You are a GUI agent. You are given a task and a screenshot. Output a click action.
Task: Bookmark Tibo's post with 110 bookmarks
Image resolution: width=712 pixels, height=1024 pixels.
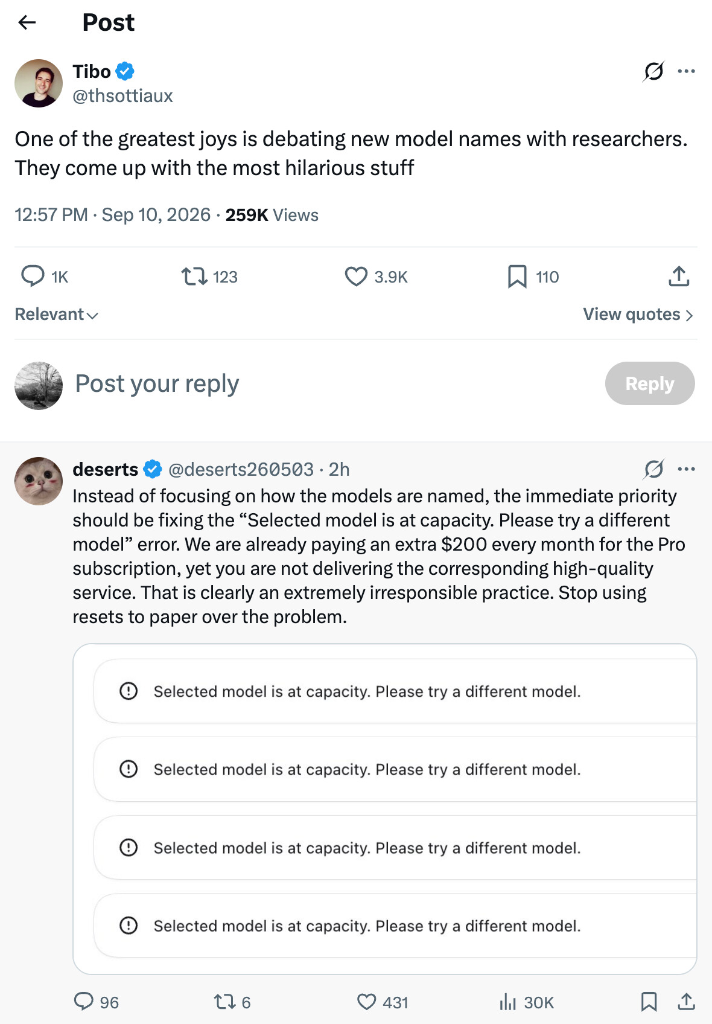click(517, 277)
